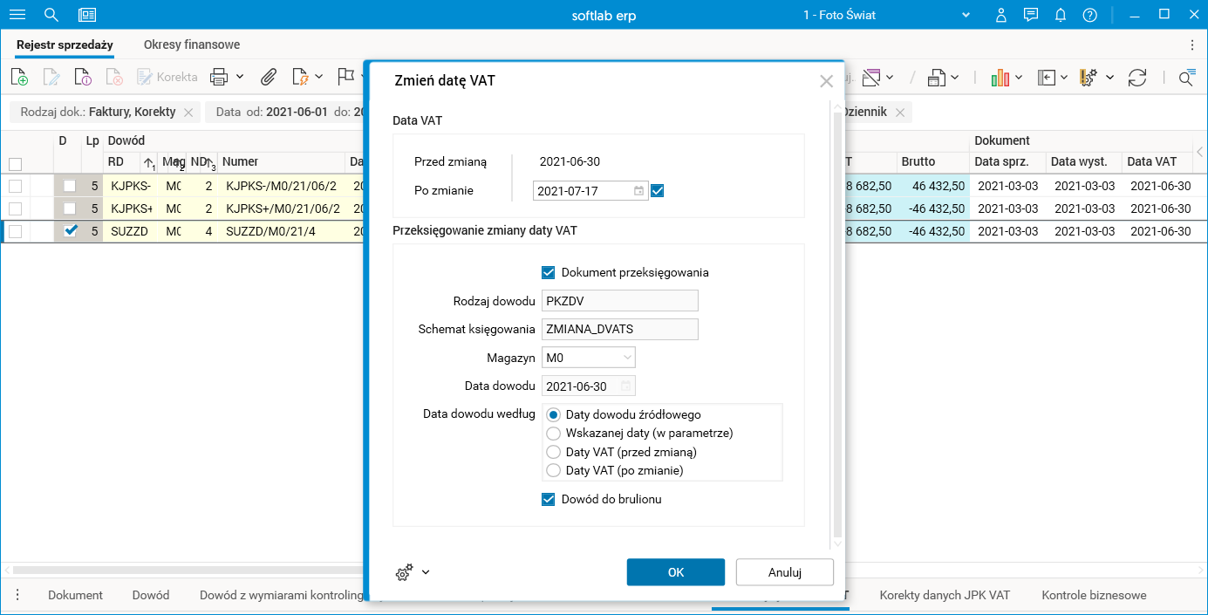
Task: Close the Zmień datę VAT dialog with X
Action: pos(827,81)
